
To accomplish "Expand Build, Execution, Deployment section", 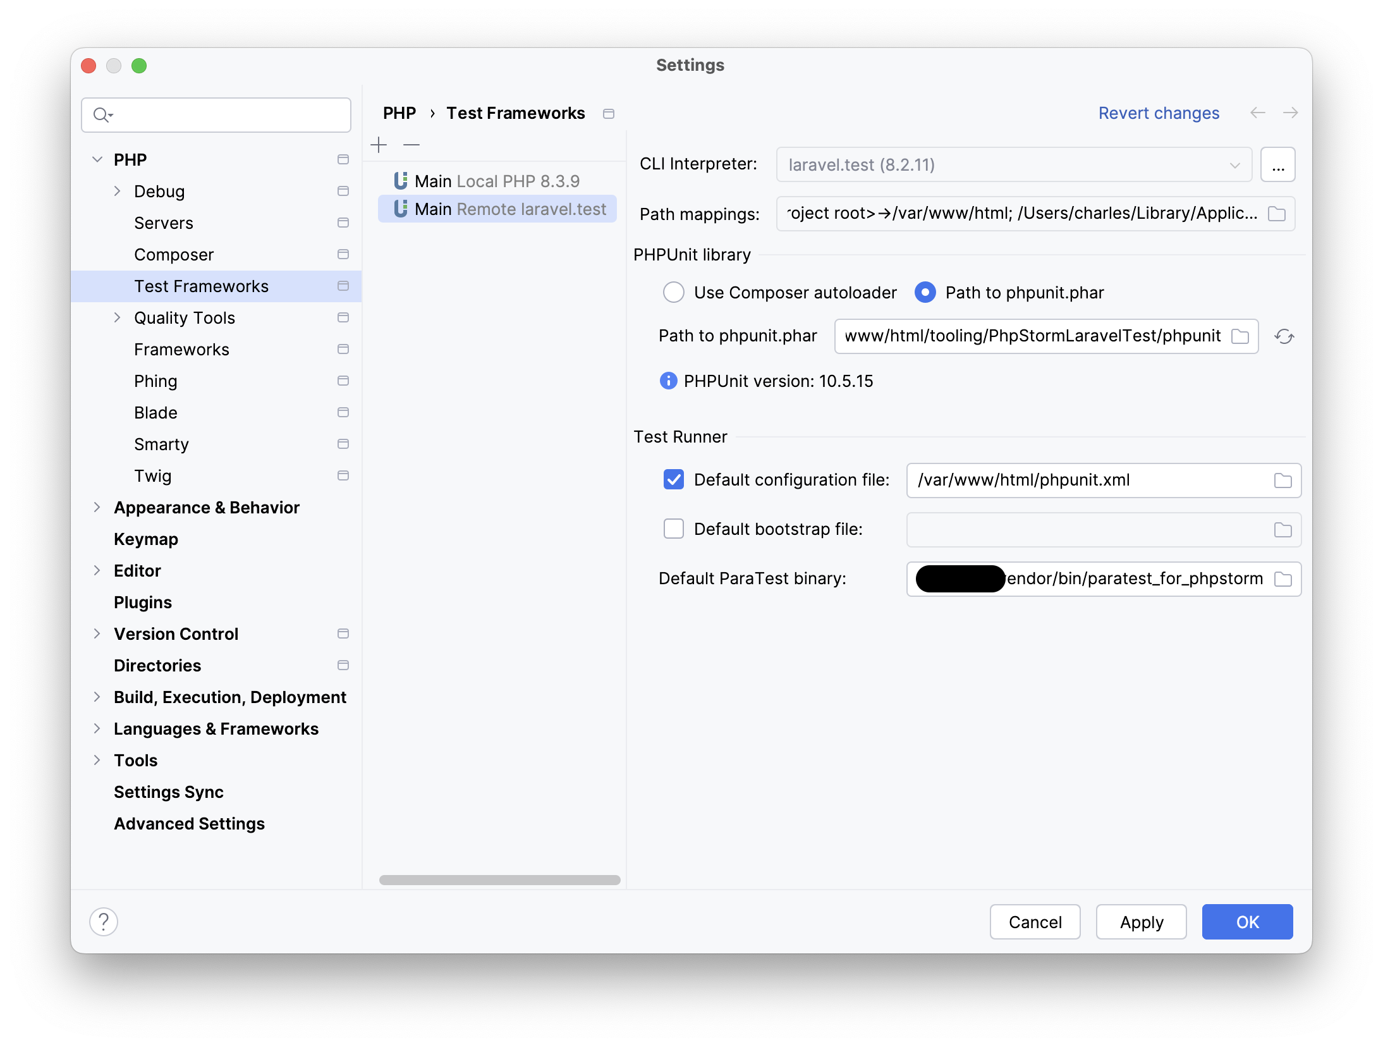I will tap(97, 697).
